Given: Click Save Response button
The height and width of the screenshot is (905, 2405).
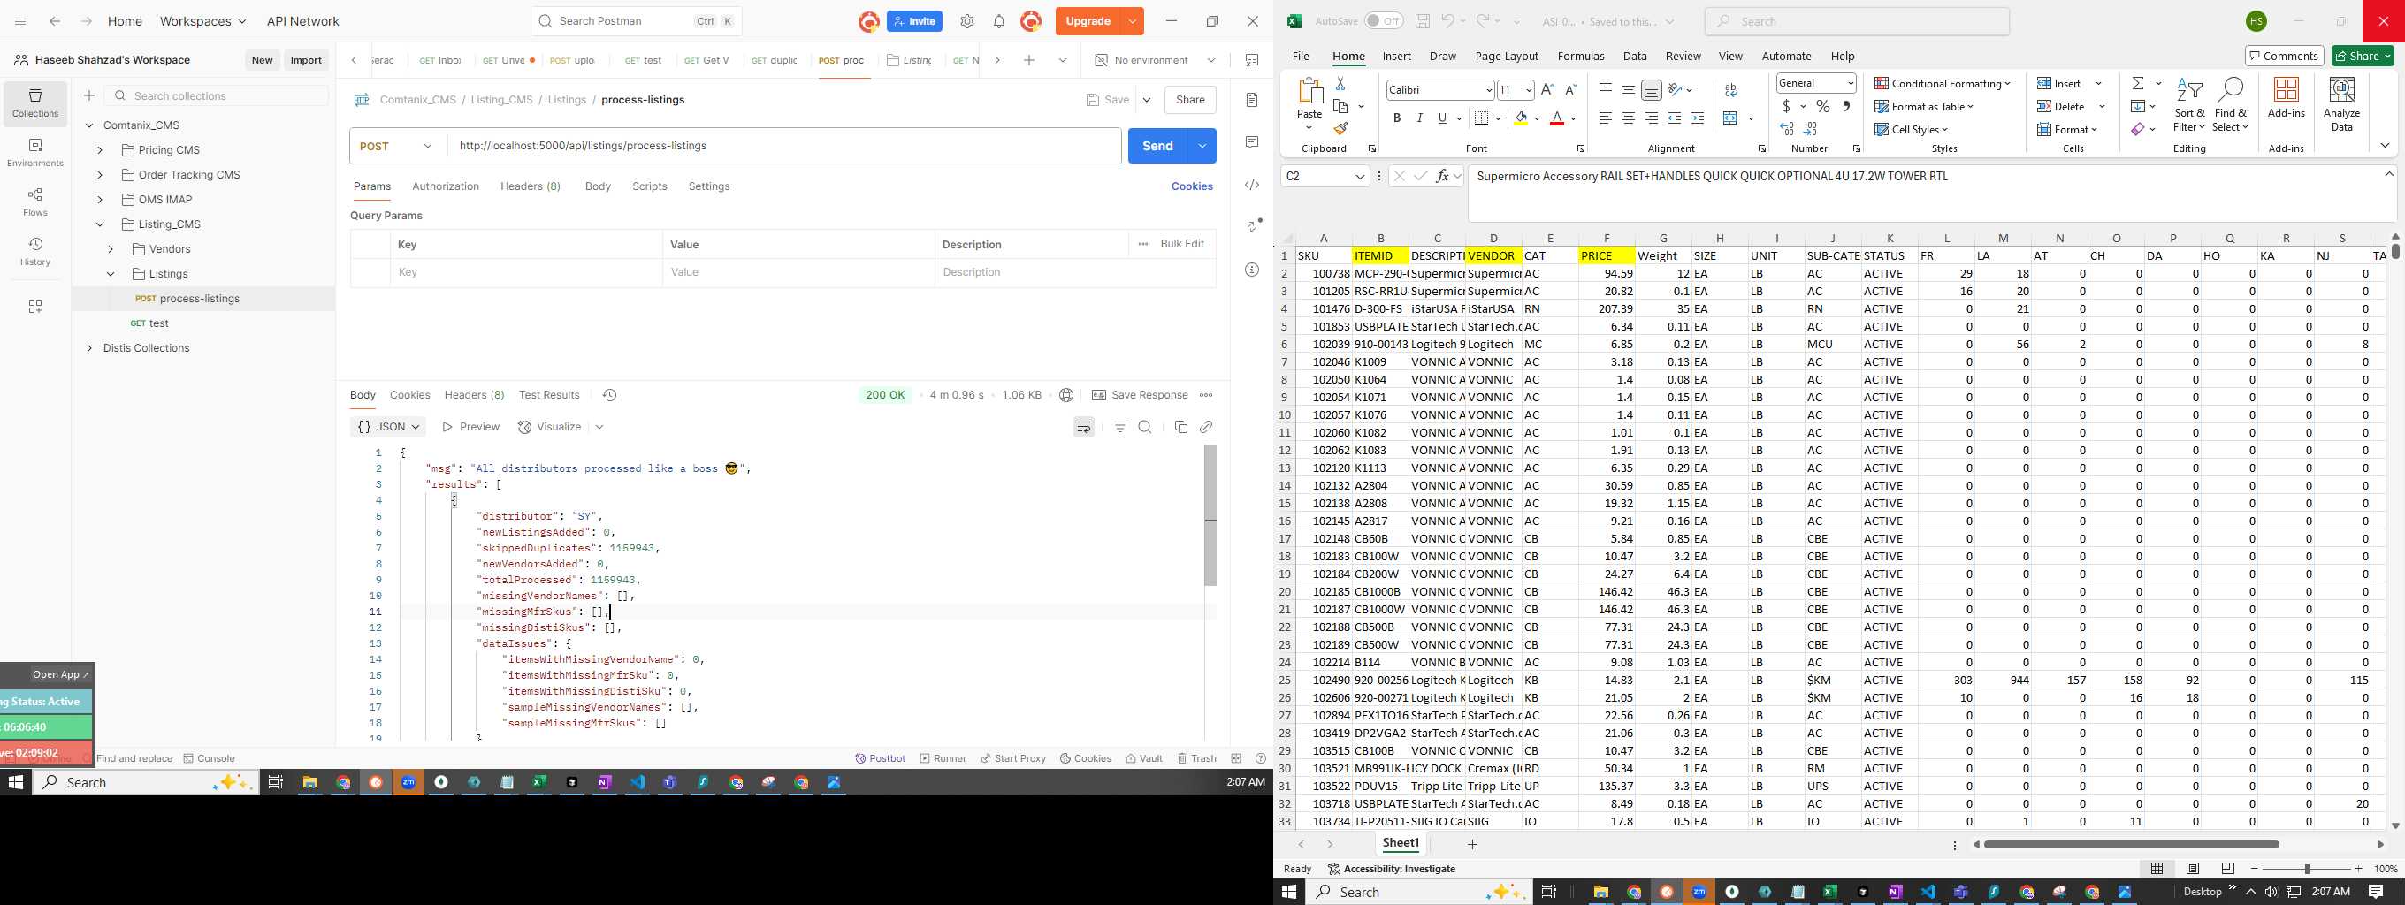Looking at the screenshot, I should 1140,396.
